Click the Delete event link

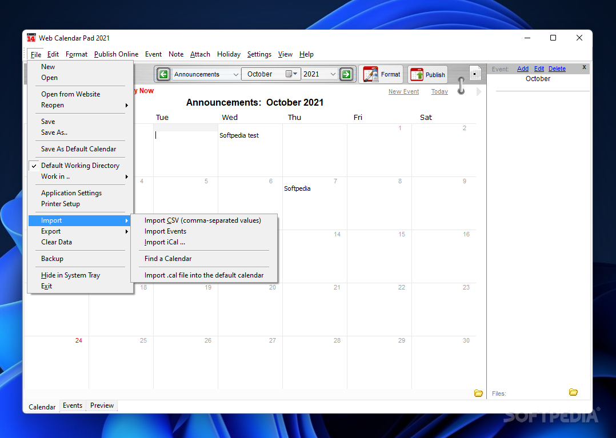tap(557, 69)
